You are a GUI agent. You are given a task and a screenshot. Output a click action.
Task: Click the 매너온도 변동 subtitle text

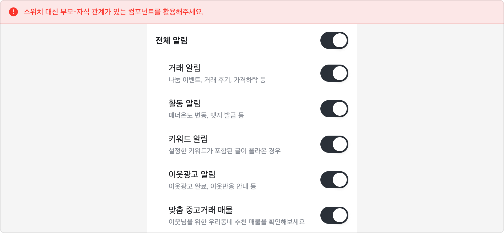[205, 116]
